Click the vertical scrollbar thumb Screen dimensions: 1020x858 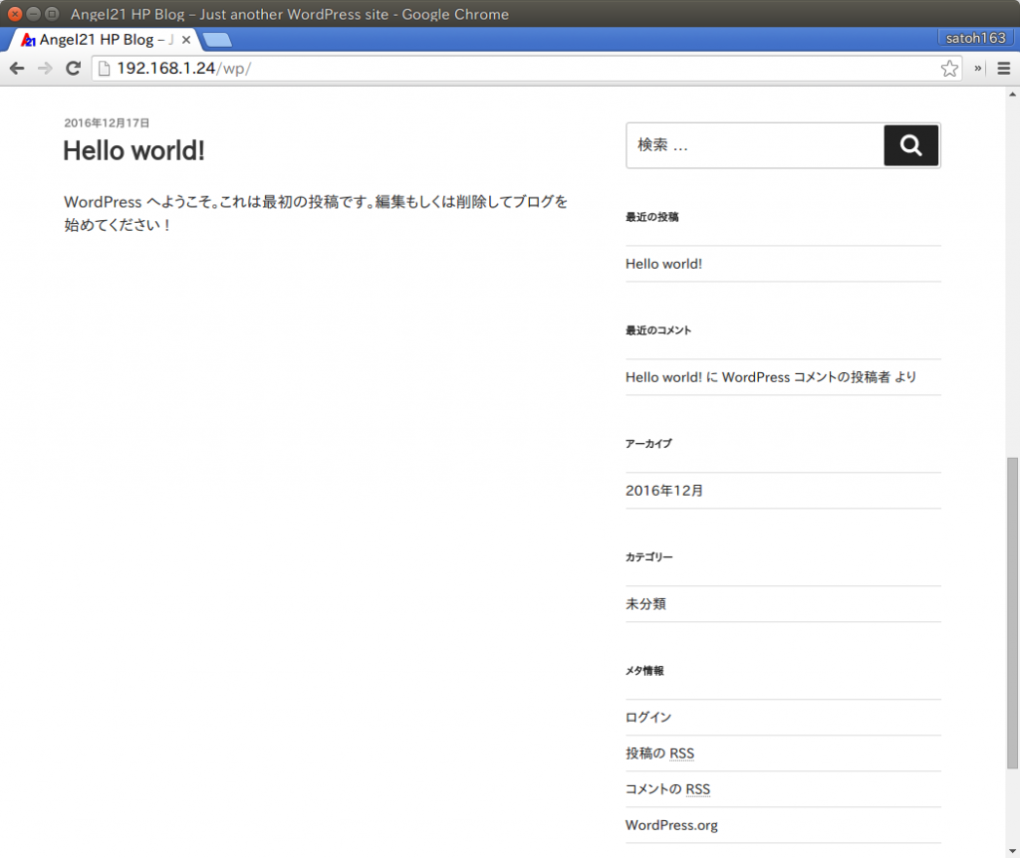[x=1012, y=612]
